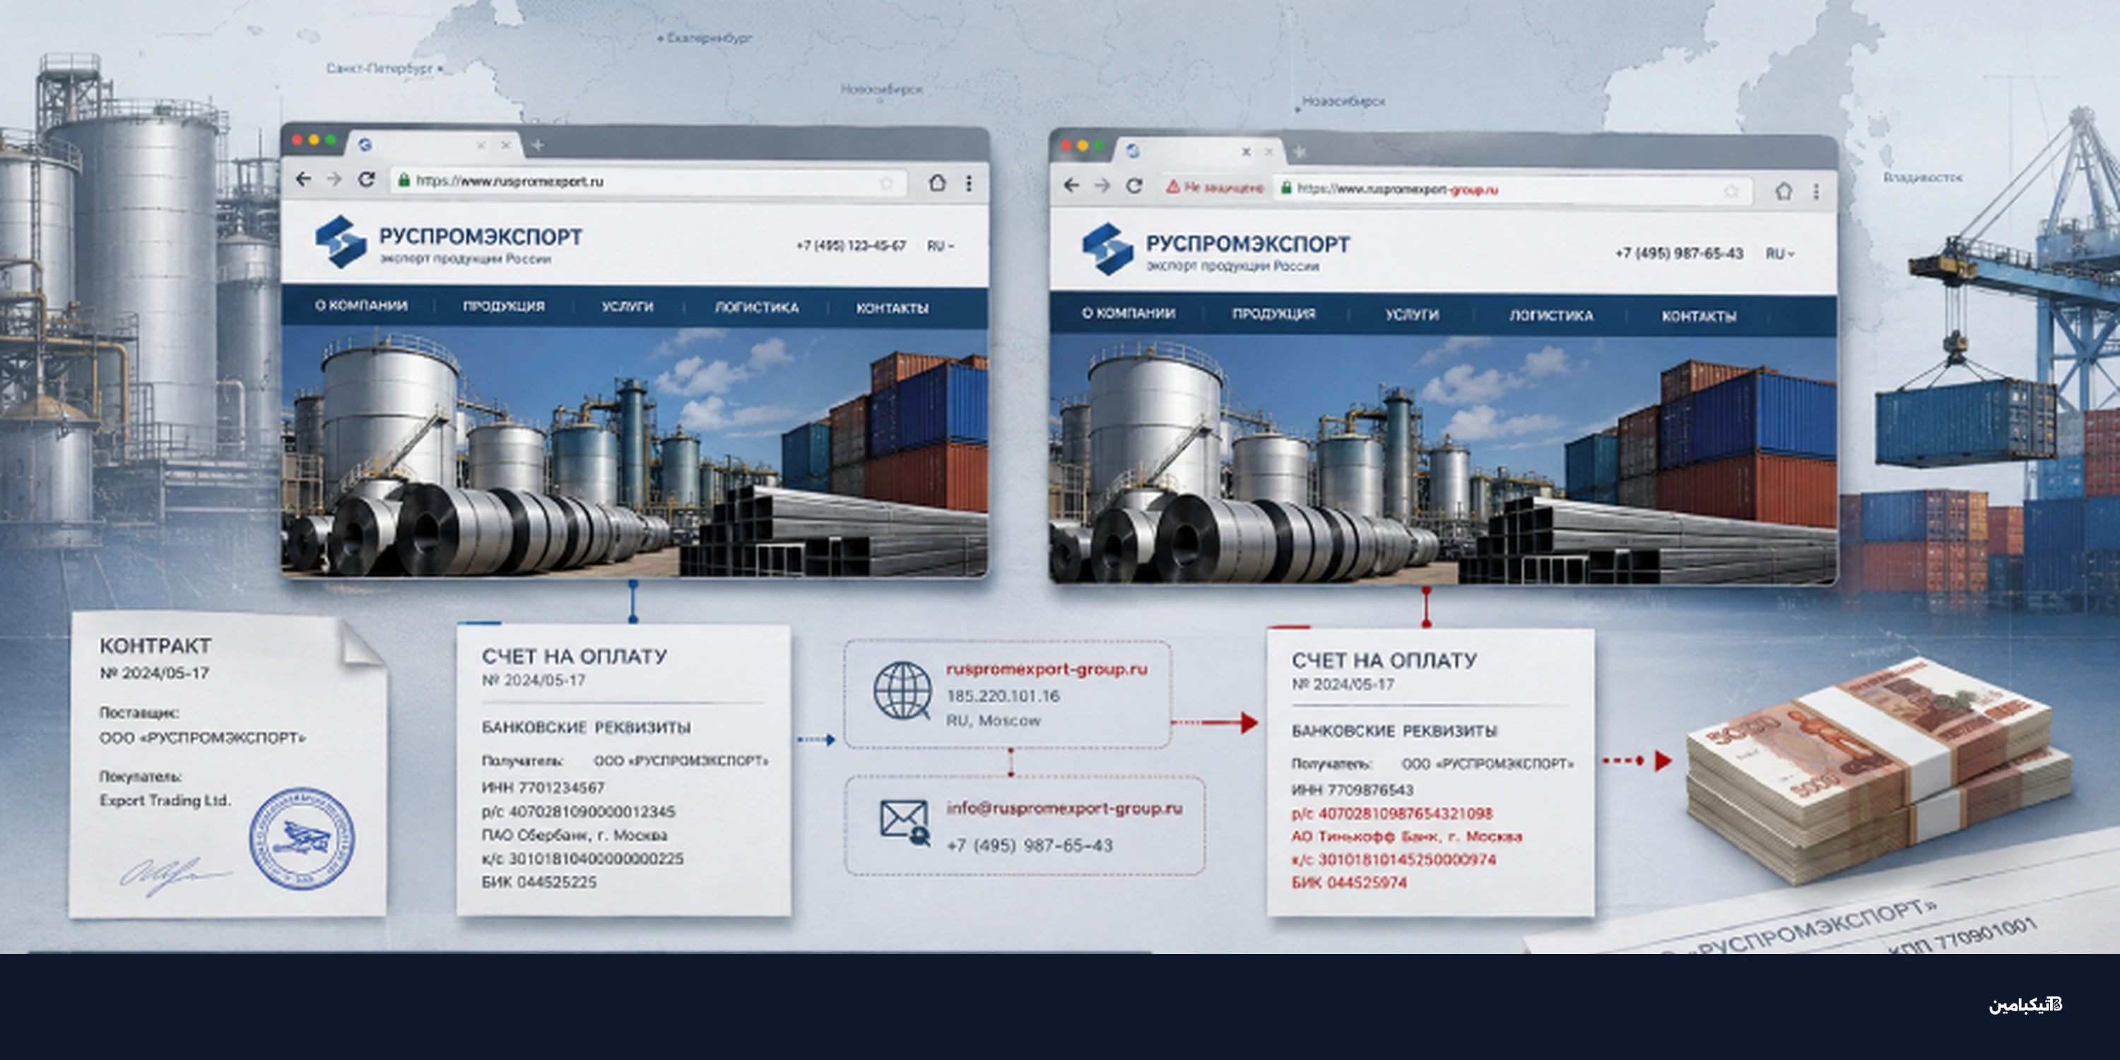The height and width of the screenshot is (1060, 2120).
Task: Open ПРОДУКЦИЯ menu on left site
Action: coord(504,306)
